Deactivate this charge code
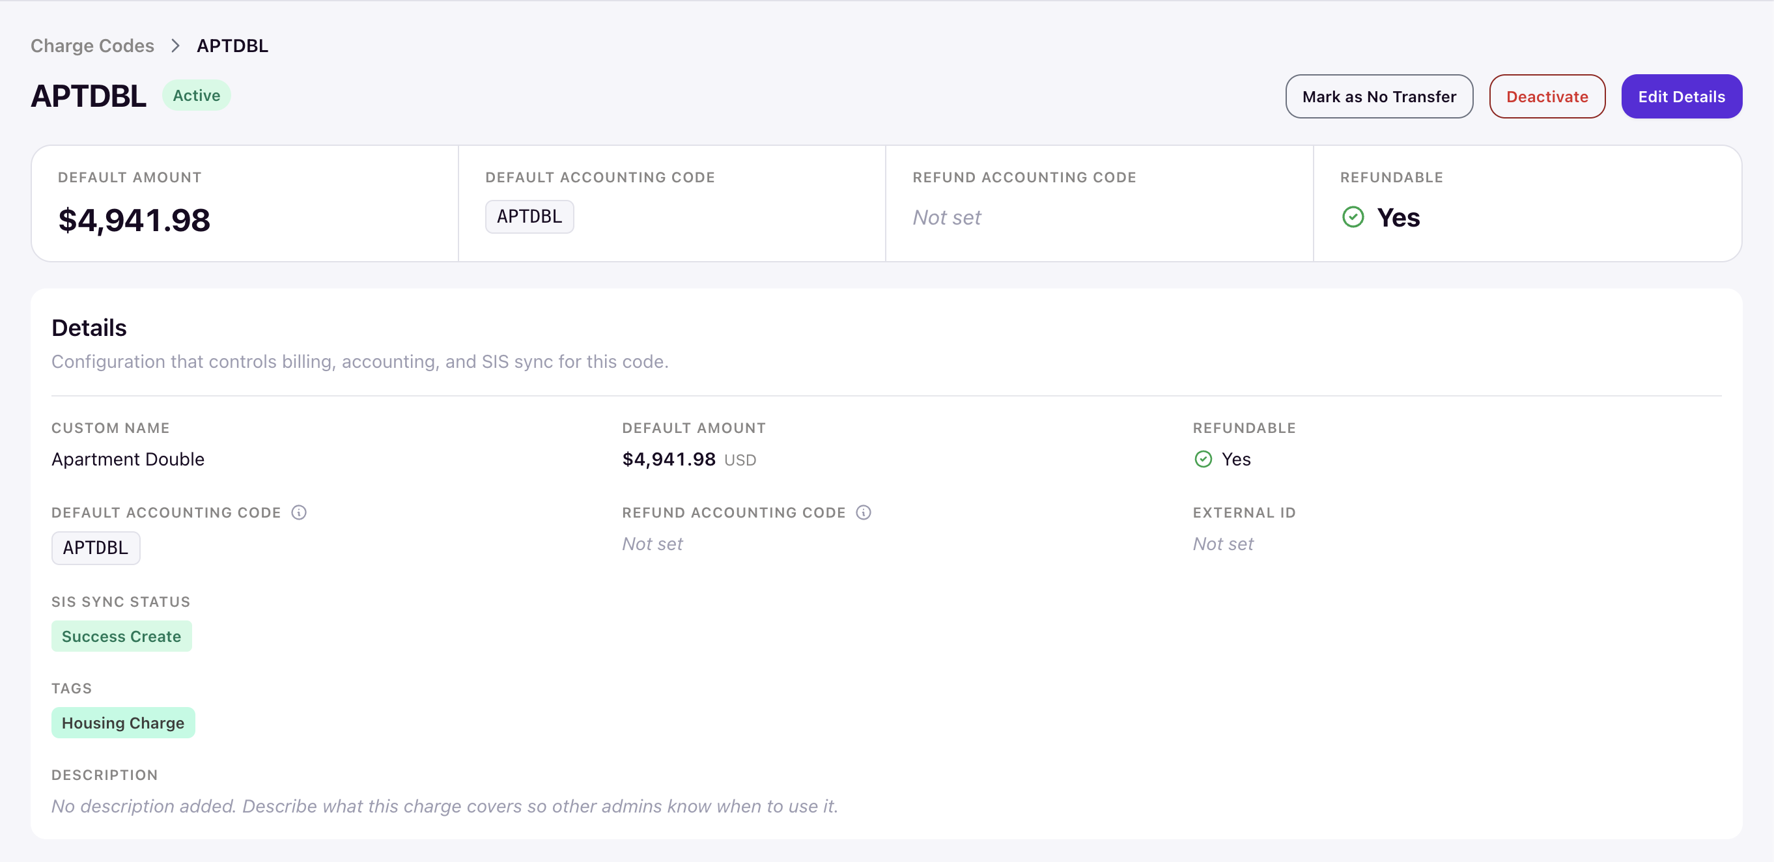Viewport: 1774px width, 862px height. coord(1547,96)
